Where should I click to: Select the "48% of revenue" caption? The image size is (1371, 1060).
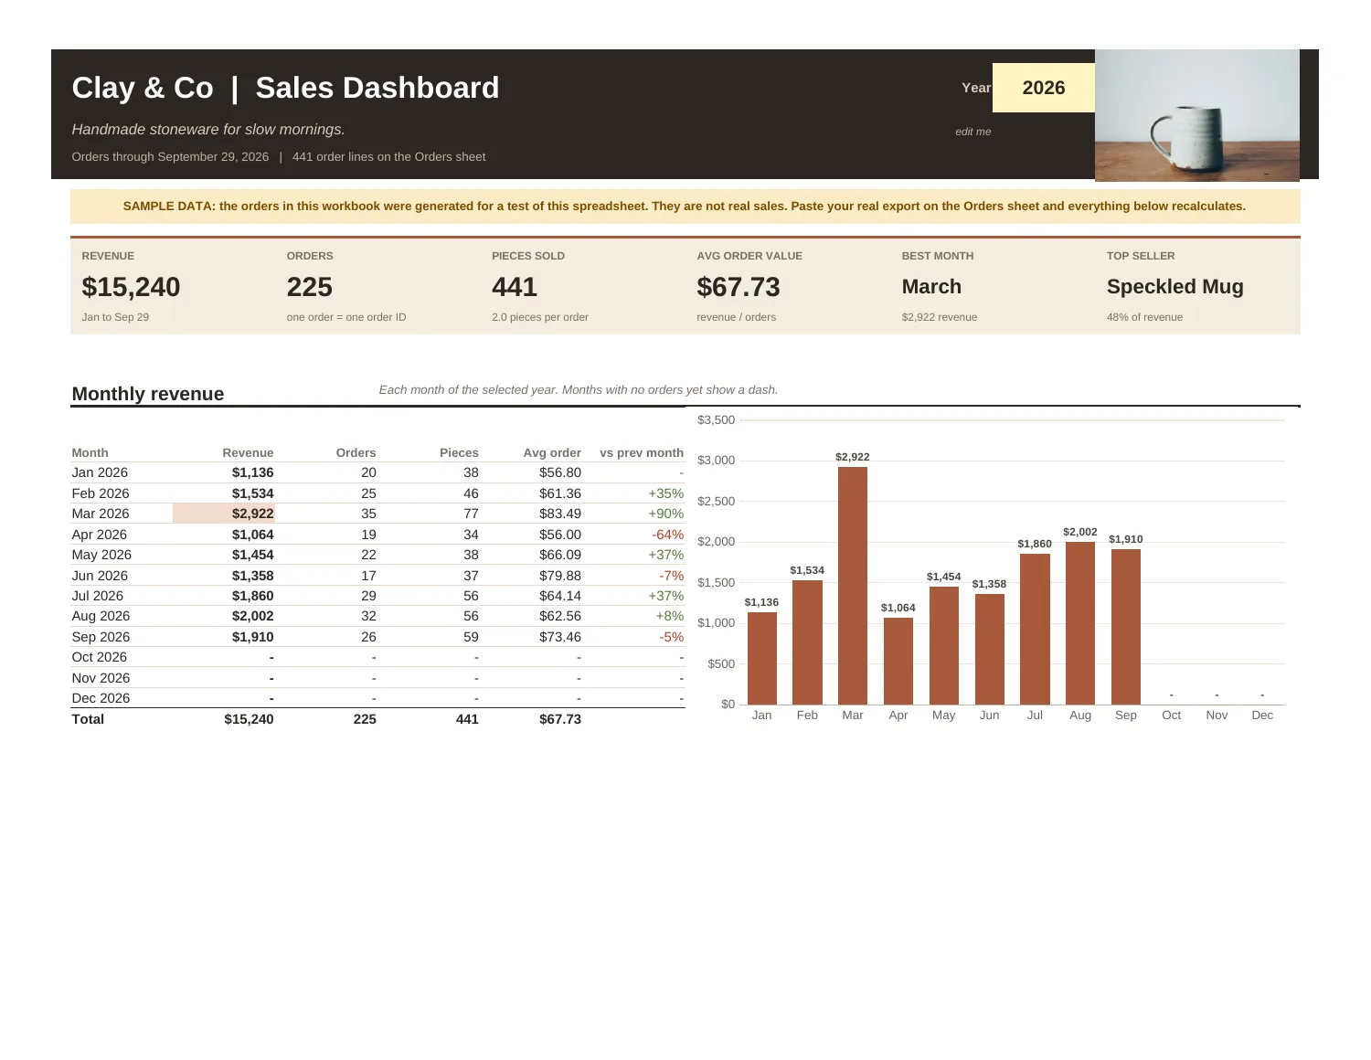point(1144,317)
